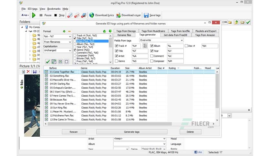Open the Artist <keep> dropdown in main window
This screenshot has width=270, height=156.
[164, 139]
